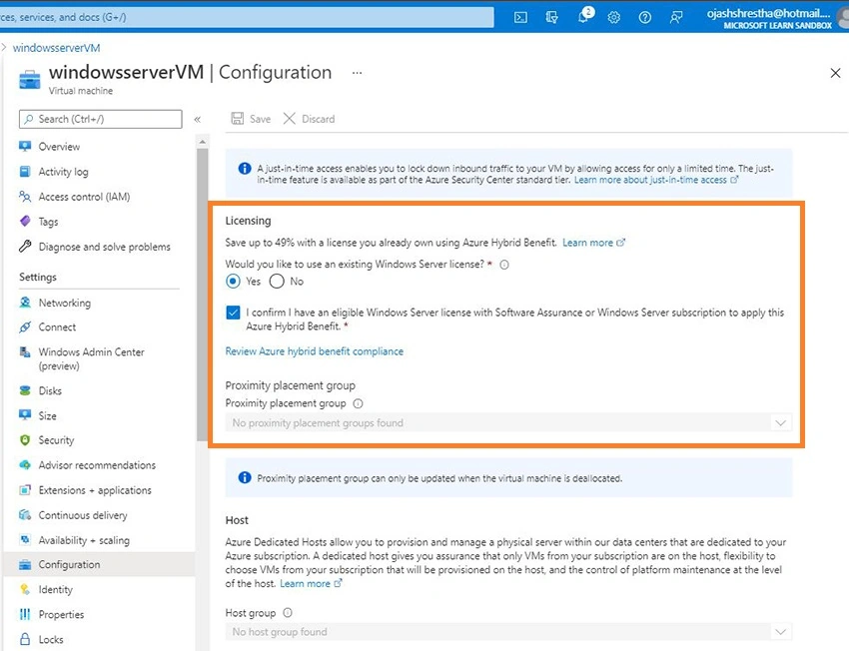Image resolution: width=849 pixels, height=651 pixels.
Task: Open Cloud Shell icon in top bar
Action: pyautogui.click(x=520, y=17)
